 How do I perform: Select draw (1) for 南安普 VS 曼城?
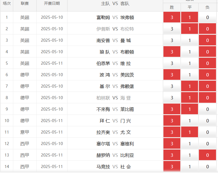click(x=190, y=40)
